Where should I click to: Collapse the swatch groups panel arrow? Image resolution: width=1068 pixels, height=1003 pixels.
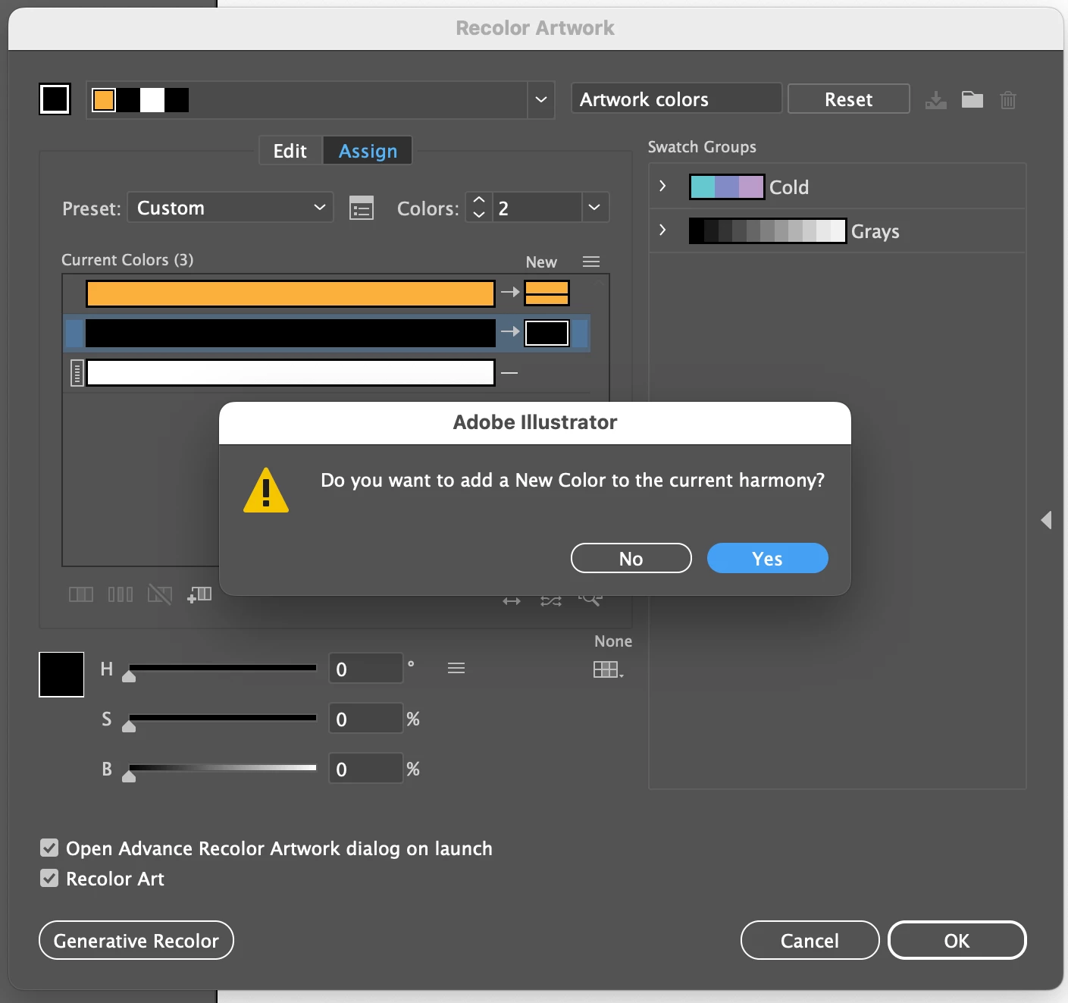(1047, 520)
